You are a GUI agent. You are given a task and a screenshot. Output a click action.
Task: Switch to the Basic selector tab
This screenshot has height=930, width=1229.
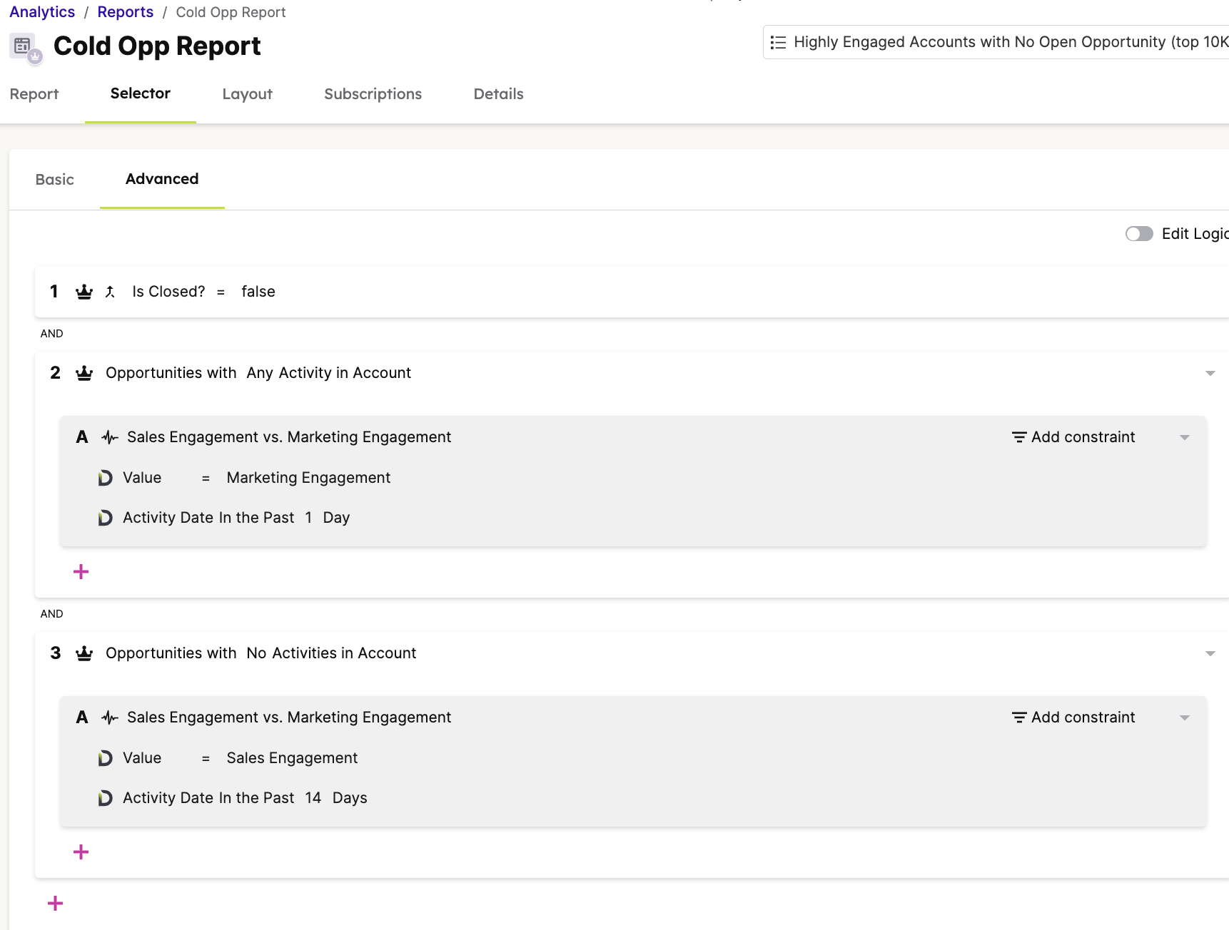55,180
